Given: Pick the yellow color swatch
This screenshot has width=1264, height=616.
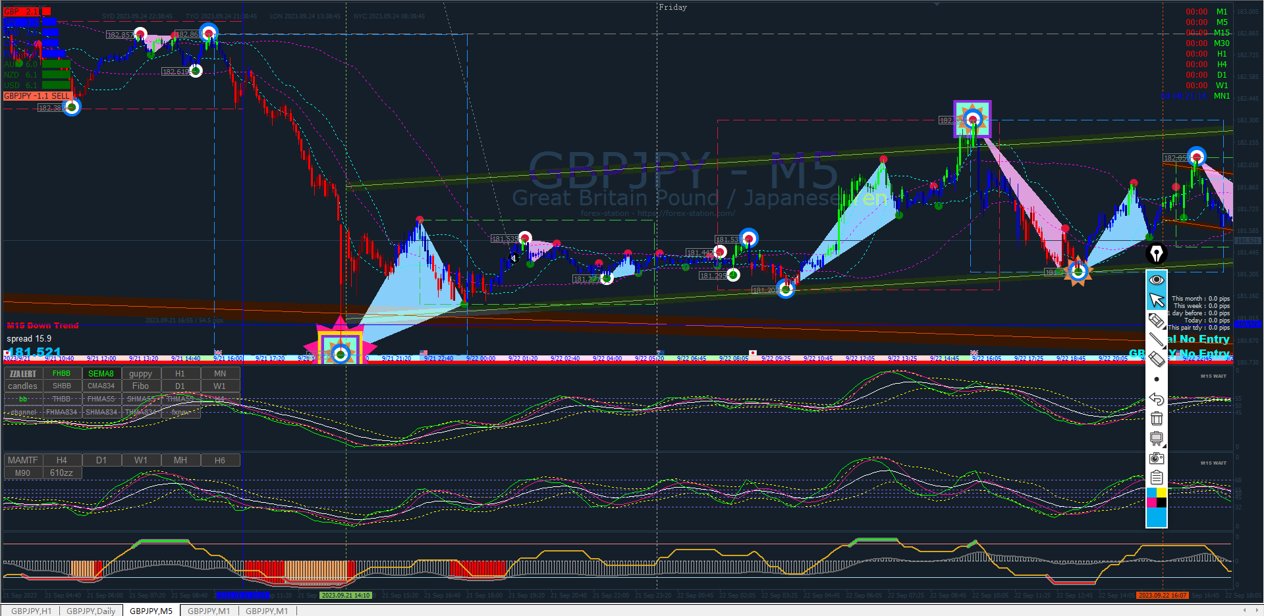Looking at the screenshot, I should point(1162,493).
